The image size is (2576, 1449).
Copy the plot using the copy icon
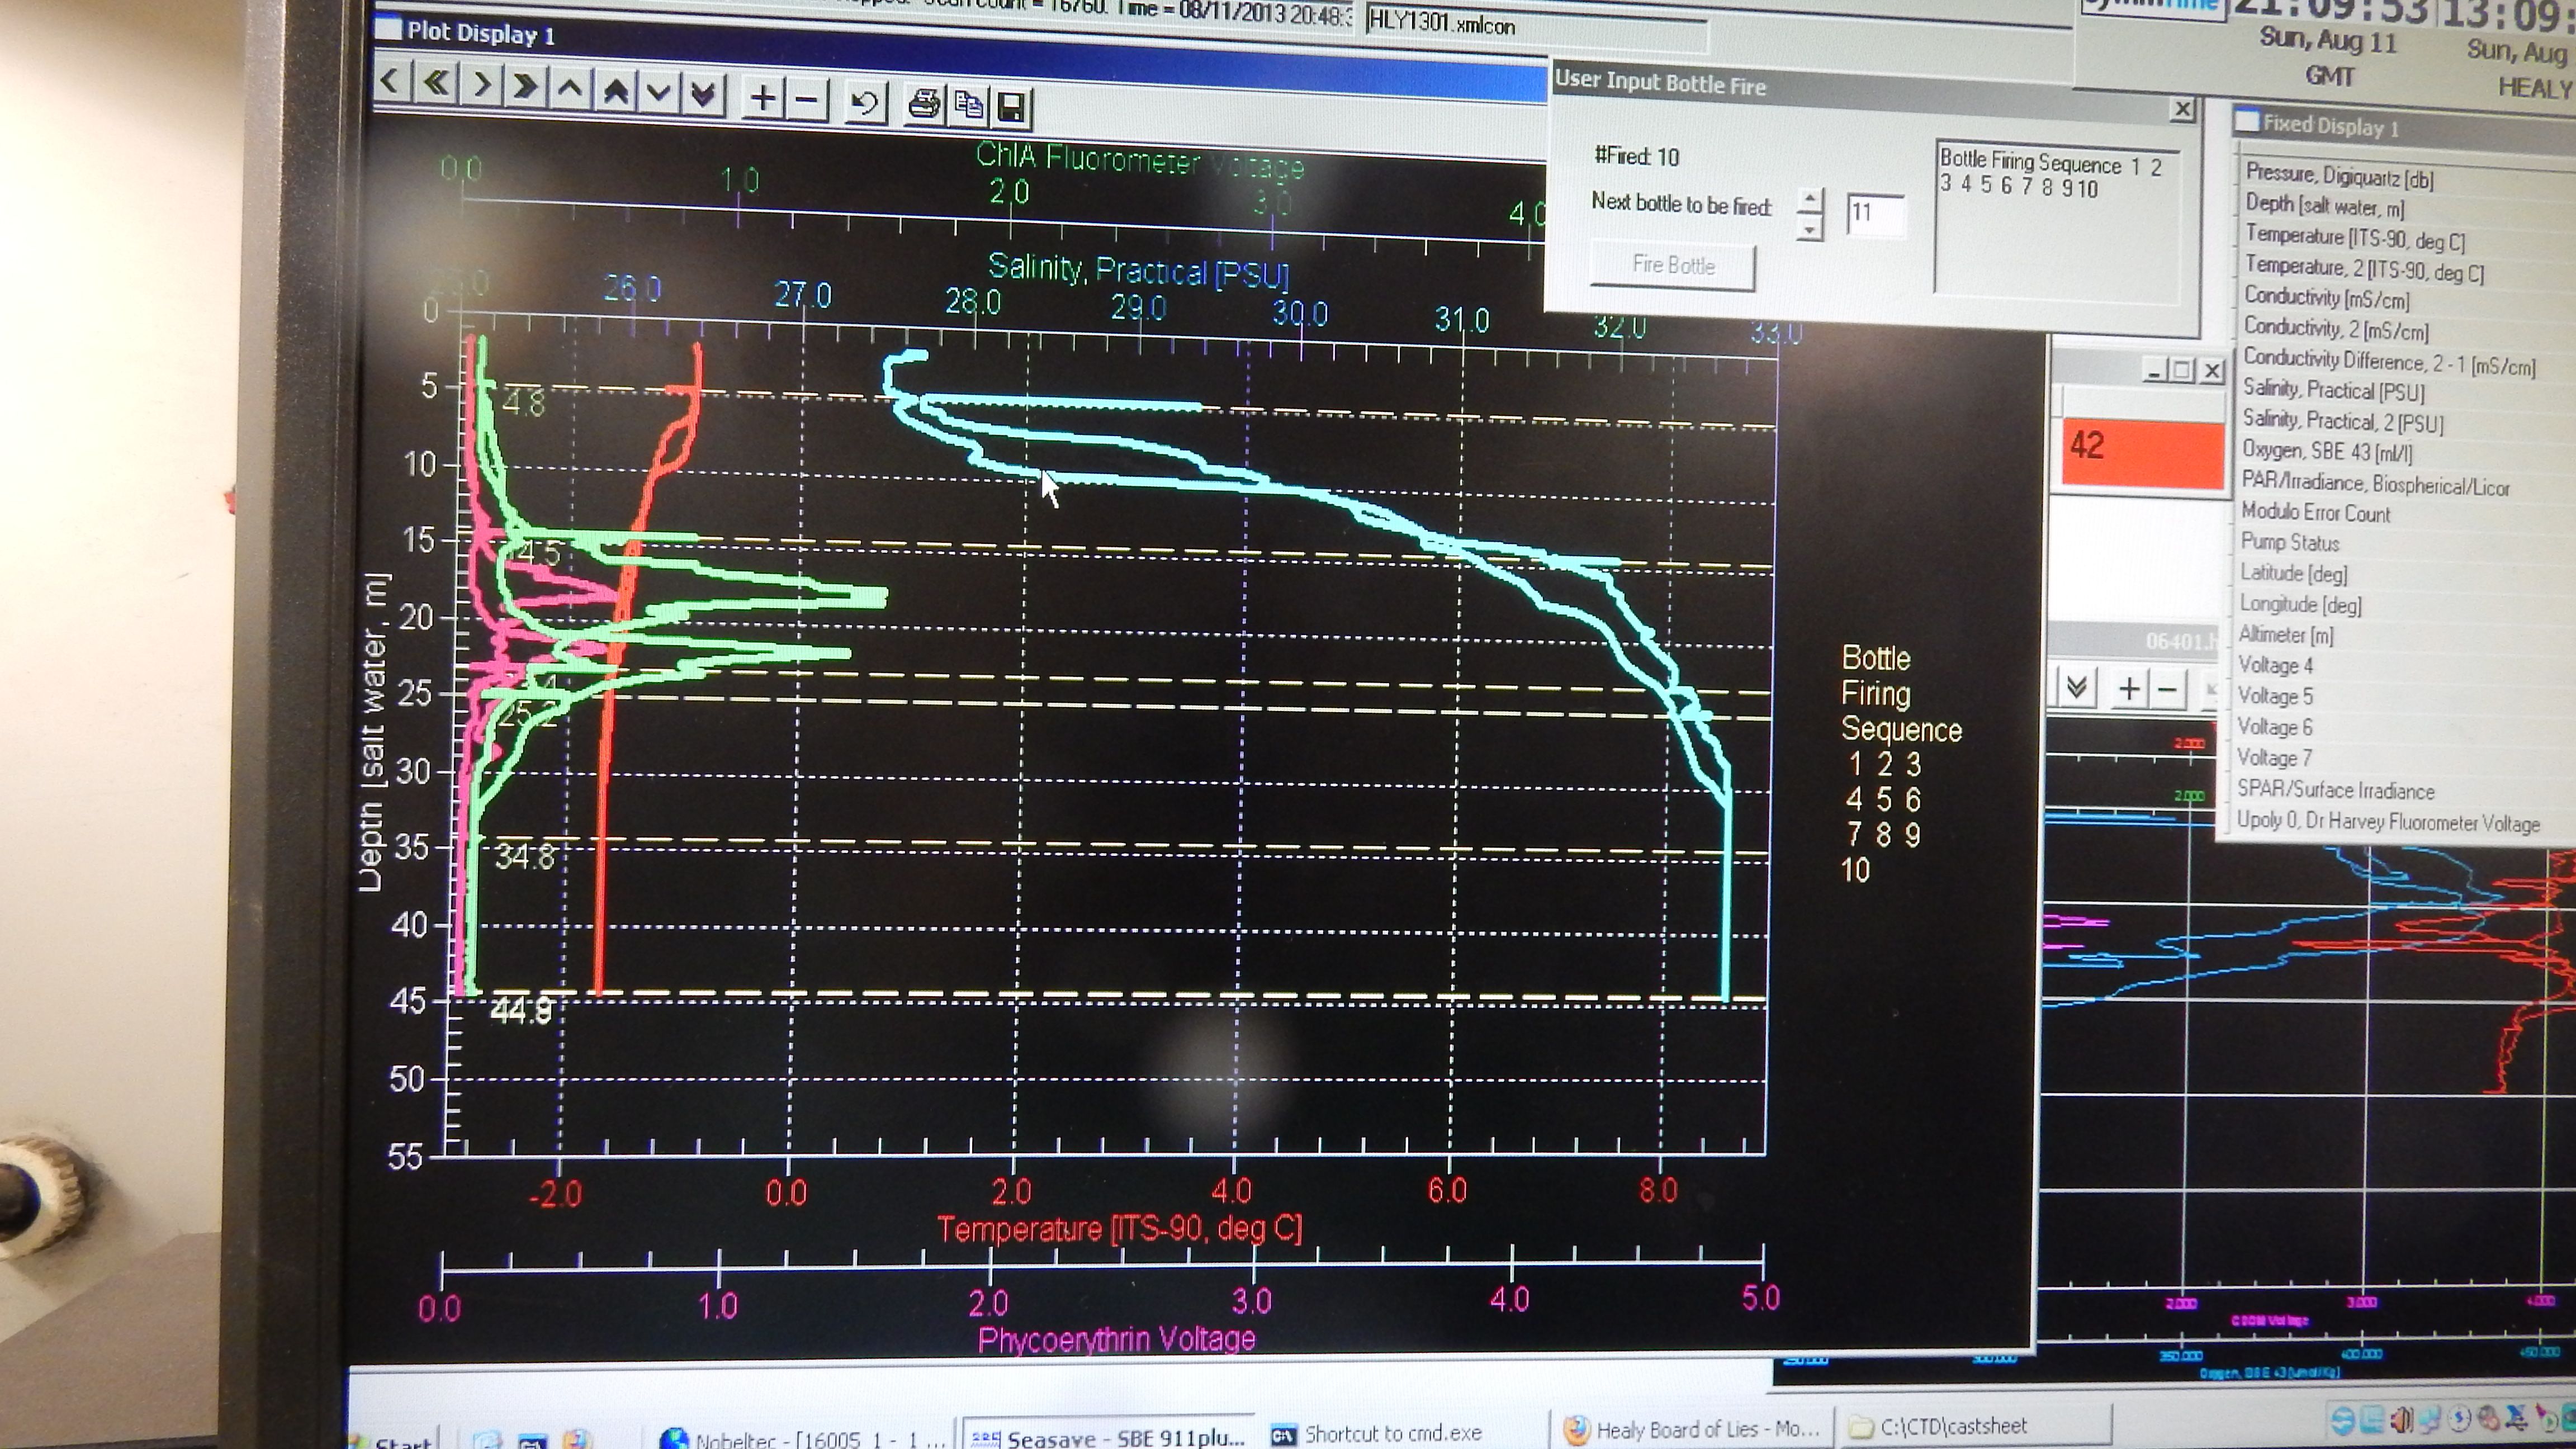pos(968,105)
